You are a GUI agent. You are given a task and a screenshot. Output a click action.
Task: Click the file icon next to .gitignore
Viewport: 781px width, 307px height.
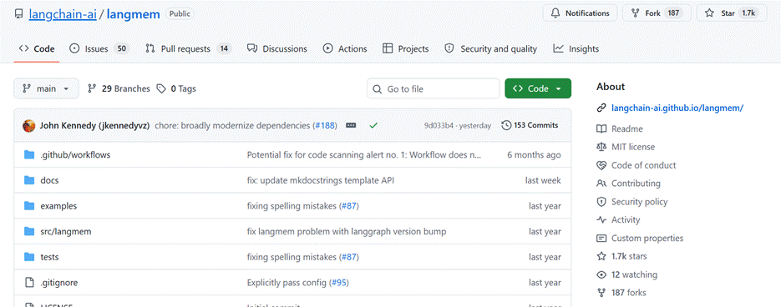tap(29, 283)
